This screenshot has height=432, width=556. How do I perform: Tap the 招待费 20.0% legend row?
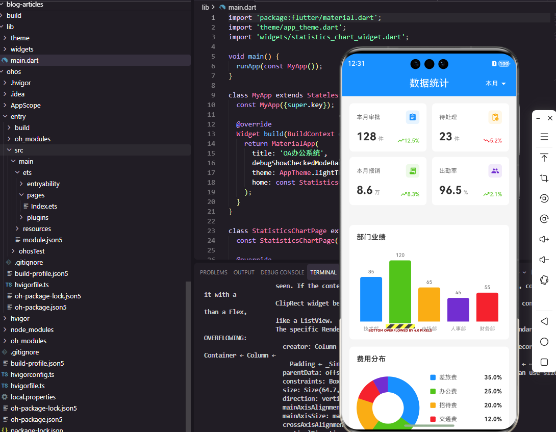(466, 405)
